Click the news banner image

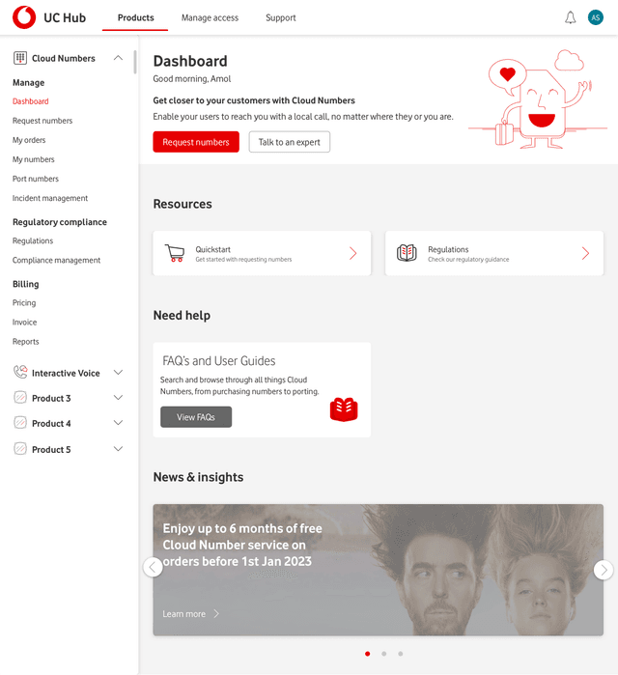(378, 570)
